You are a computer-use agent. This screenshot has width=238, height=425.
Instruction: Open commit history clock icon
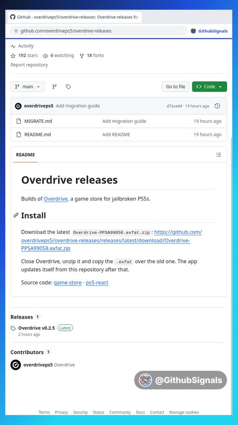tap(217, 106)
